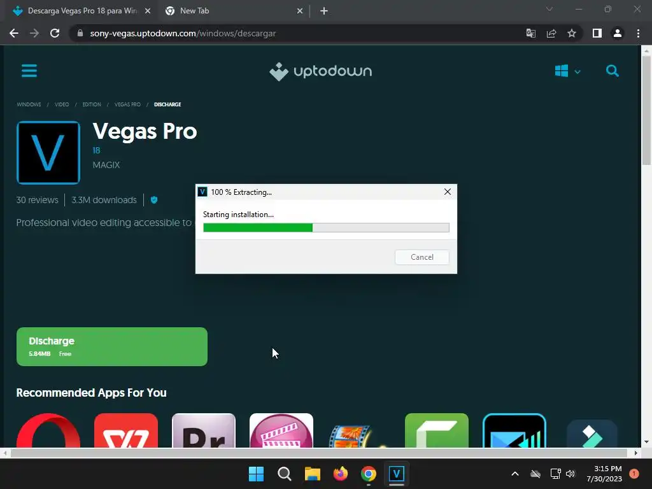
Task: Click the Vegas Pro app icon
Action: point(48,153)
